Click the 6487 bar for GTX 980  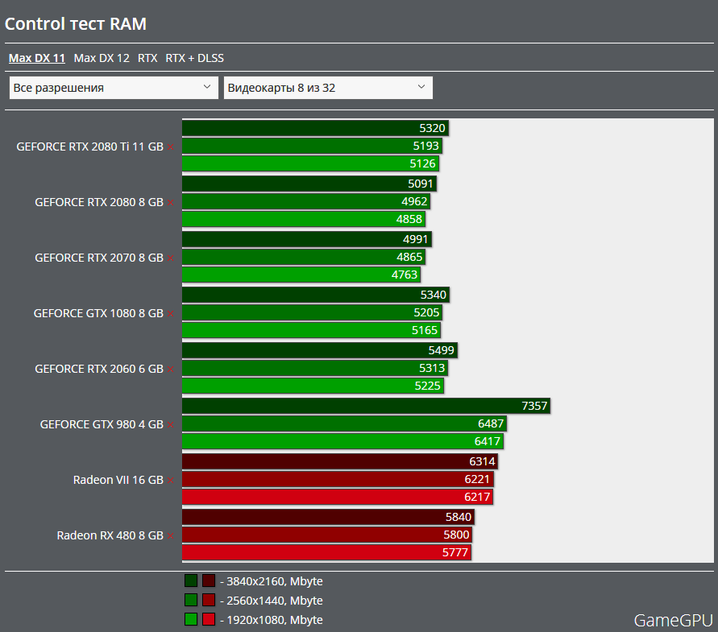click(344, 423)
